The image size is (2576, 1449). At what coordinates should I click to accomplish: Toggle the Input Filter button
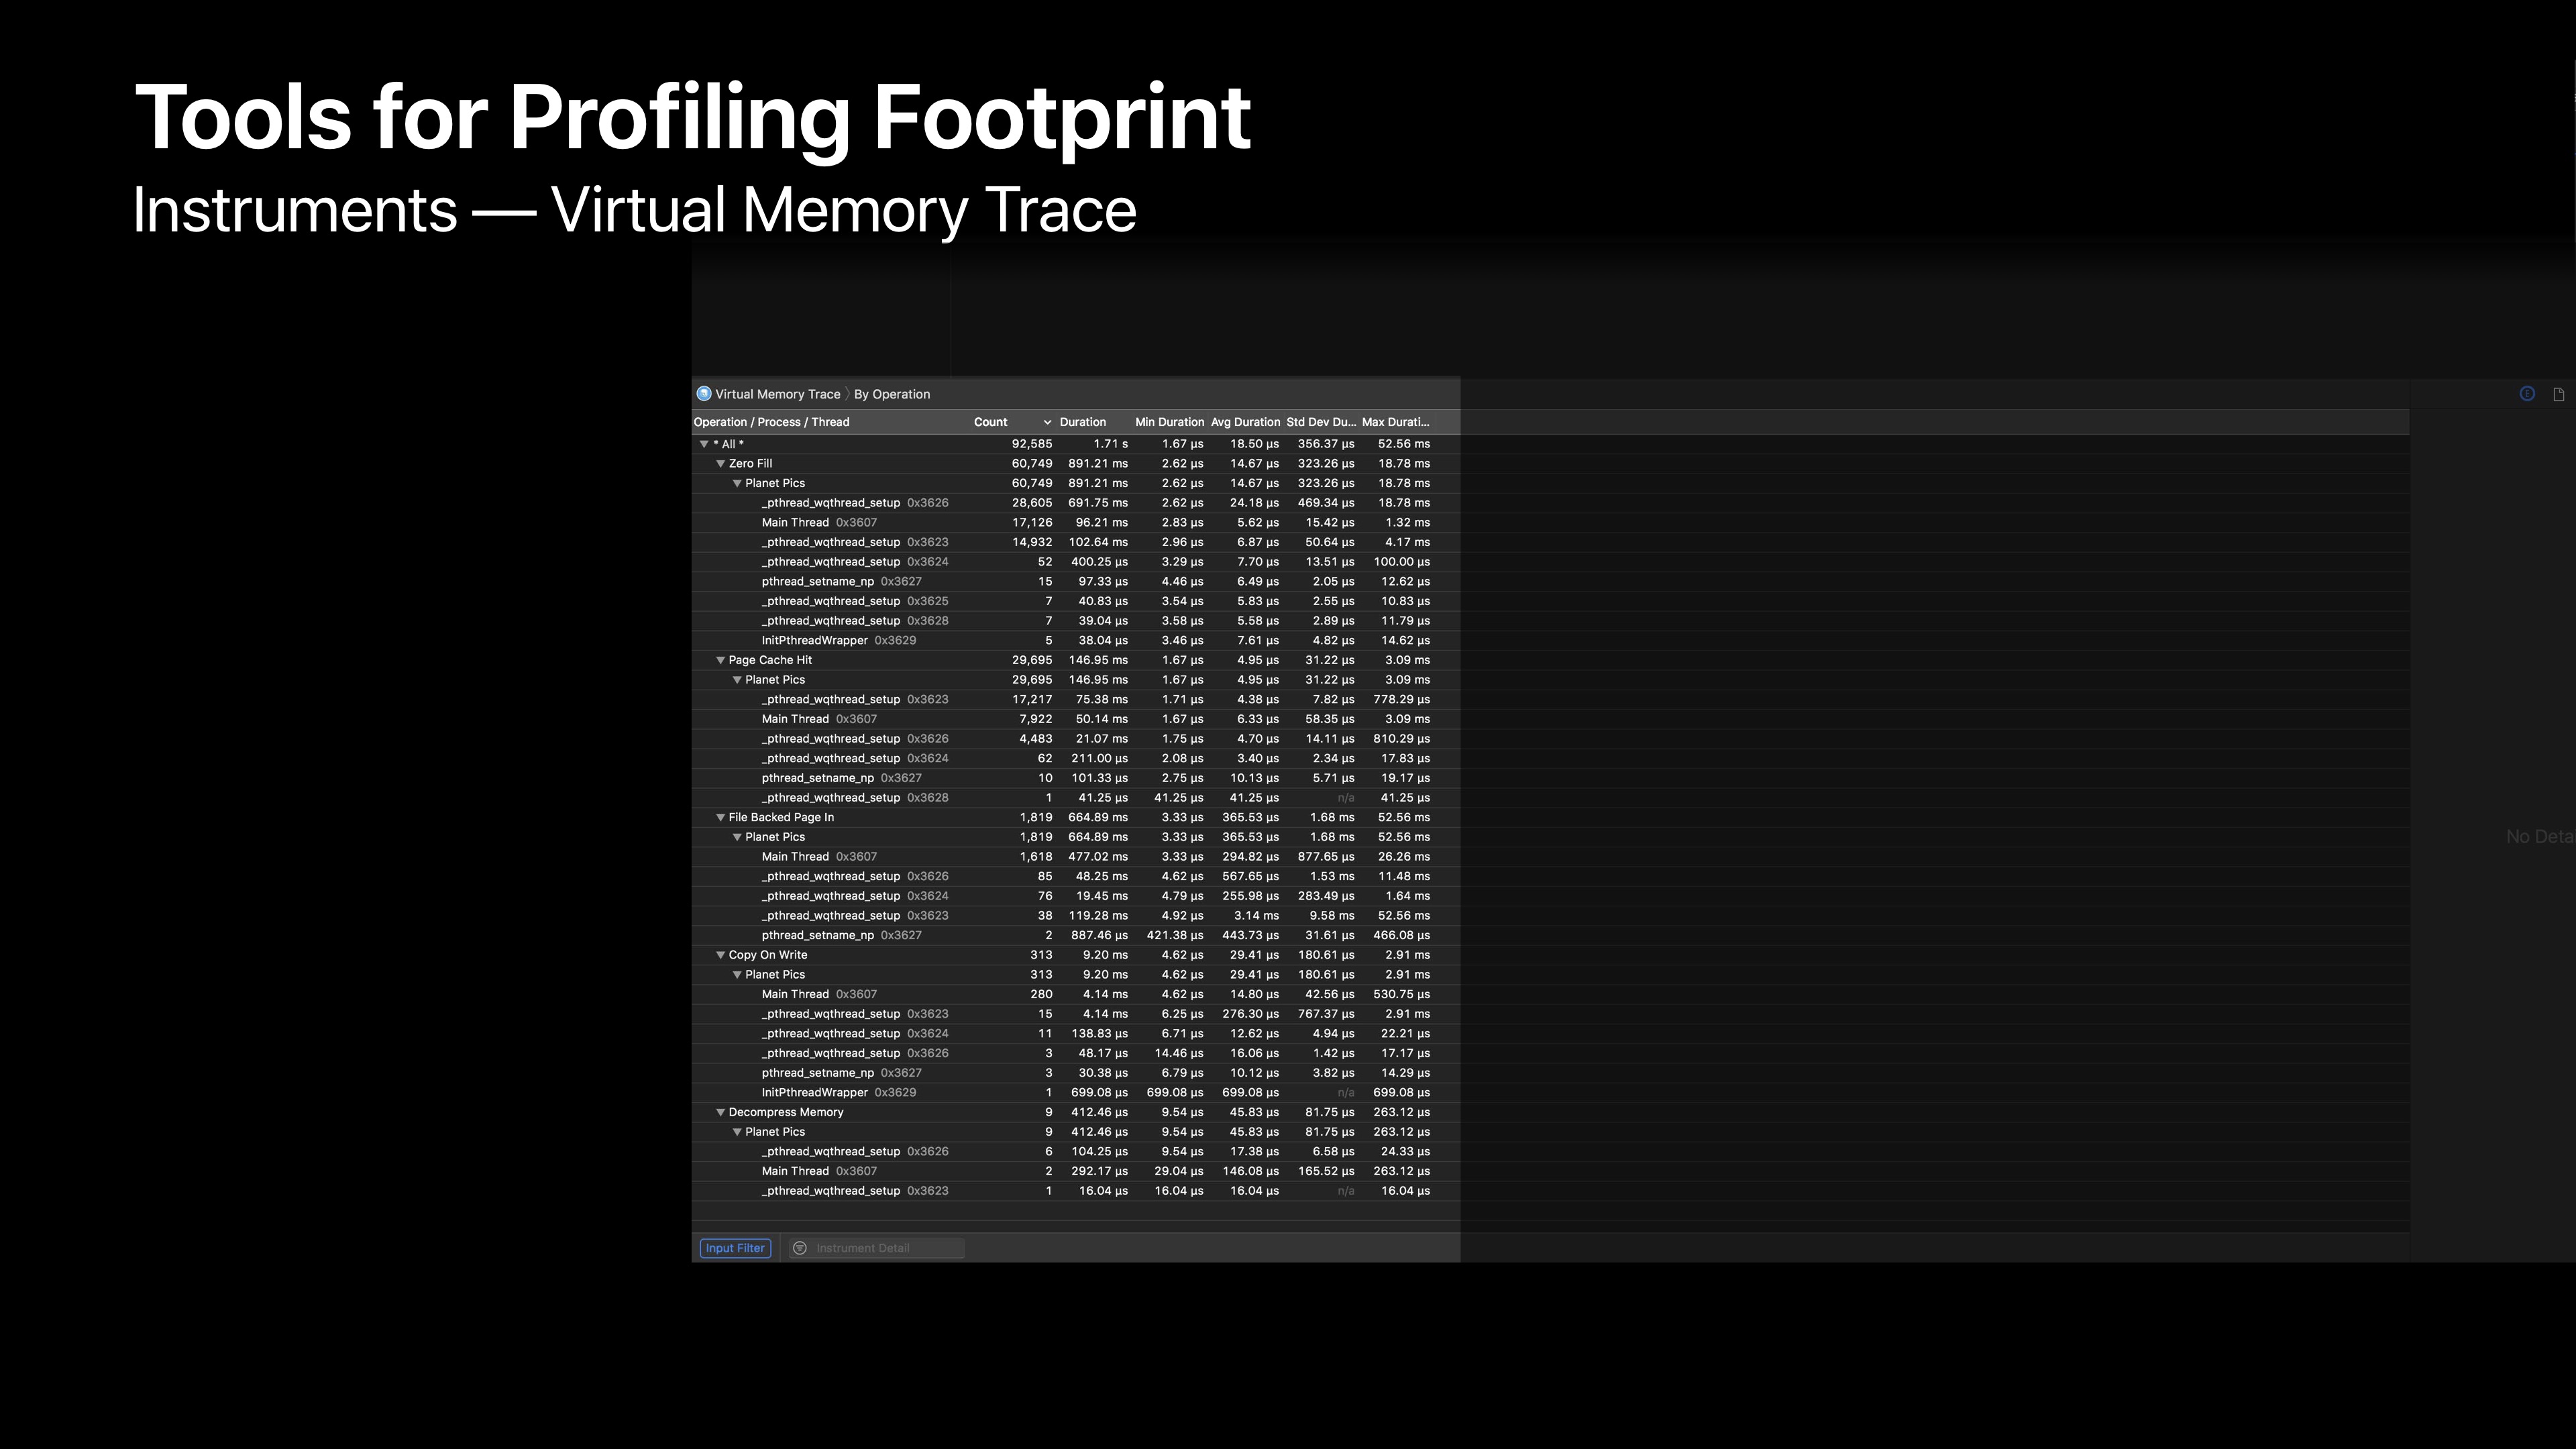coord(735,1248)
